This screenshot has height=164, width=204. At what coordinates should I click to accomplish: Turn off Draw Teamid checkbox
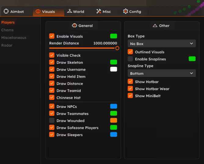pyautogui.click(x=52, y=90)
